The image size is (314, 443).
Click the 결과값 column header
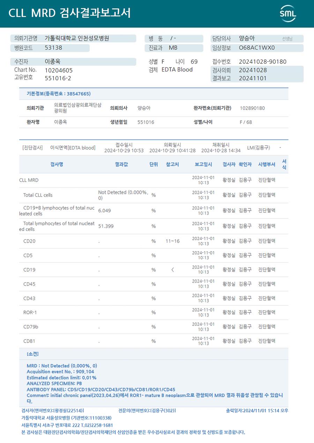click(x=121, y=165)
